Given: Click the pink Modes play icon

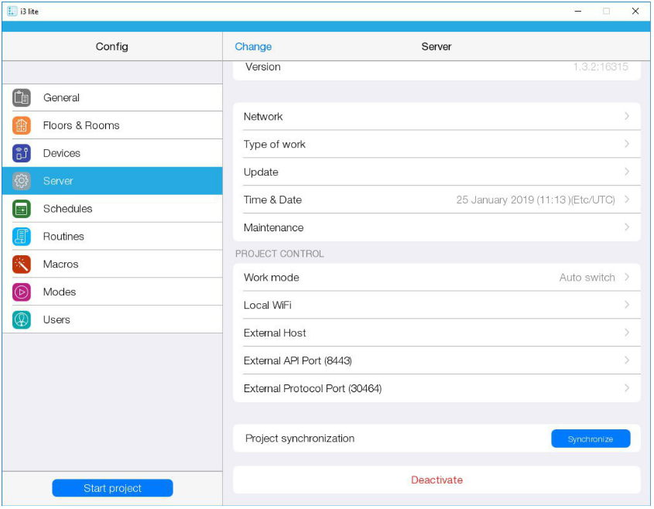Looking at the screenshot, I should (22, 292).
